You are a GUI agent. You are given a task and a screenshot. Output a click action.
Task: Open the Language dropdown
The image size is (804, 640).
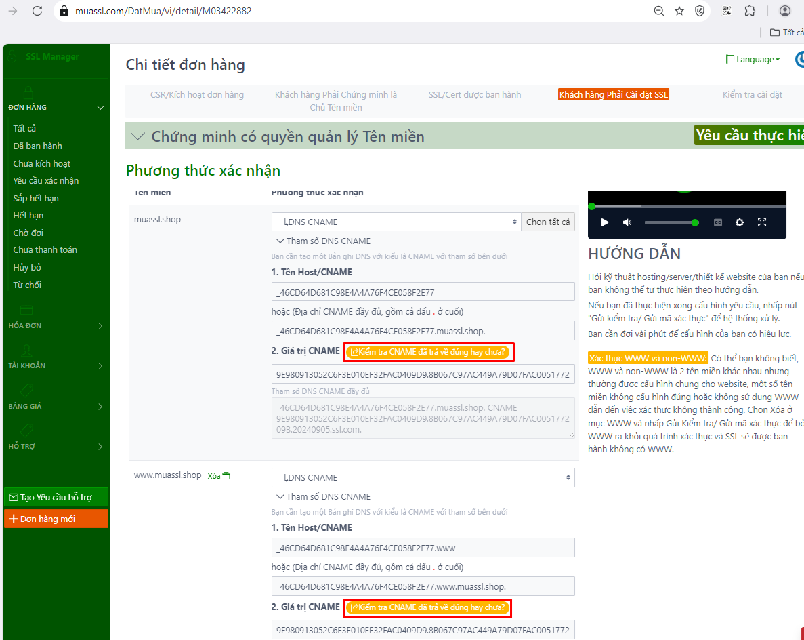coord(753,60)
